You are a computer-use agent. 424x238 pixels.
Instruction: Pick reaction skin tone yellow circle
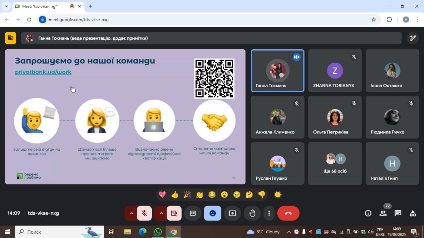click(x=278, y=195)
